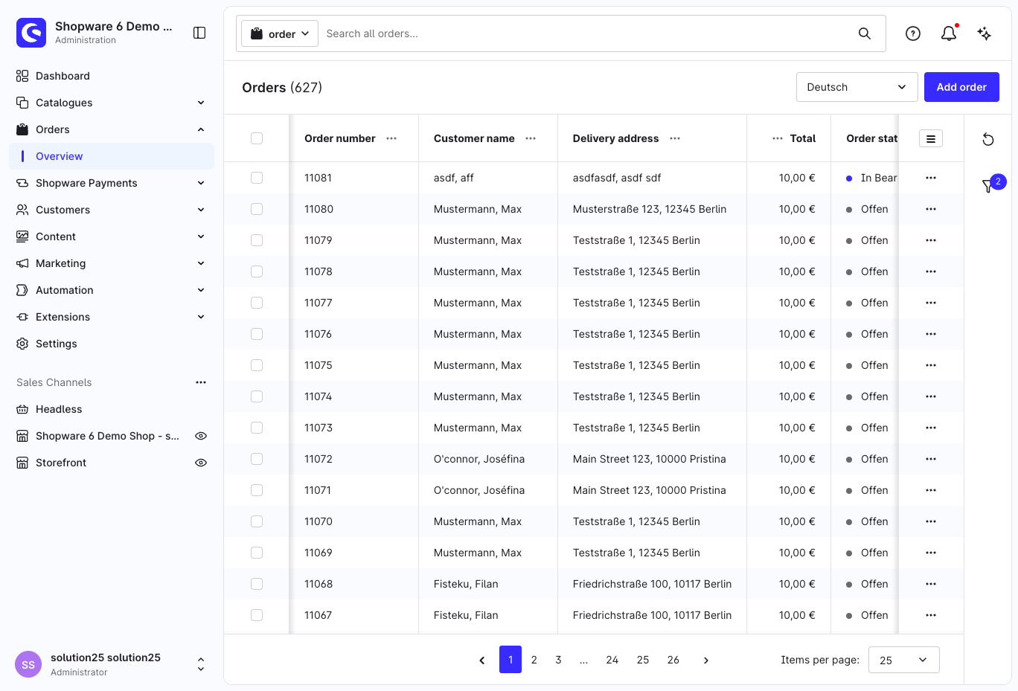Open column settings list icon

coord(931,138)
